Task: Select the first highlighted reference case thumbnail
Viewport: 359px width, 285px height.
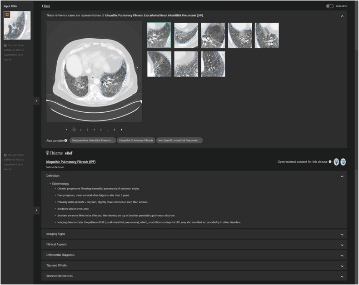Action: pyautogui.click(x=159, y=35)
